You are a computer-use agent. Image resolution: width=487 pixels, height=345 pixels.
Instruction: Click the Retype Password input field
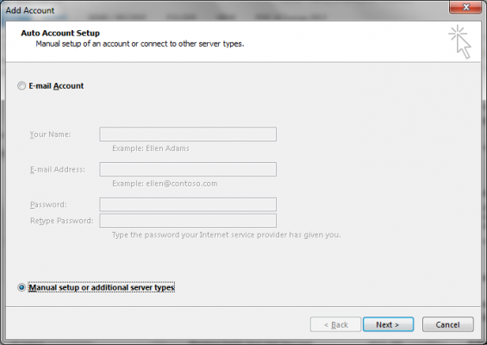coord(188,221)
